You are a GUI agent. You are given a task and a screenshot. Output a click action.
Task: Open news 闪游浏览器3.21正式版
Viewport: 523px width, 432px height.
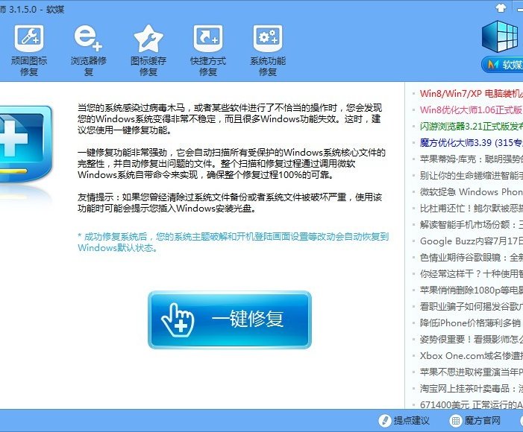pyautogui.click(x=472, y=126)
